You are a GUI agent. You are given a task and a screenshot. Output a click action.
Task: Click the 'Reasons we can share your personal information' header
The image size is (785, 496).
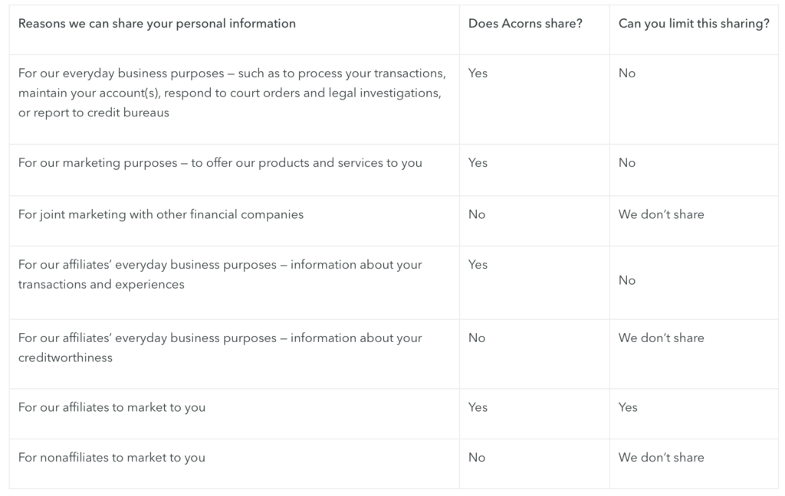coord(156,24)
